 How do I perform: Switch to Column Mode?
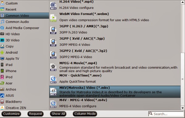tap(85, 114)
